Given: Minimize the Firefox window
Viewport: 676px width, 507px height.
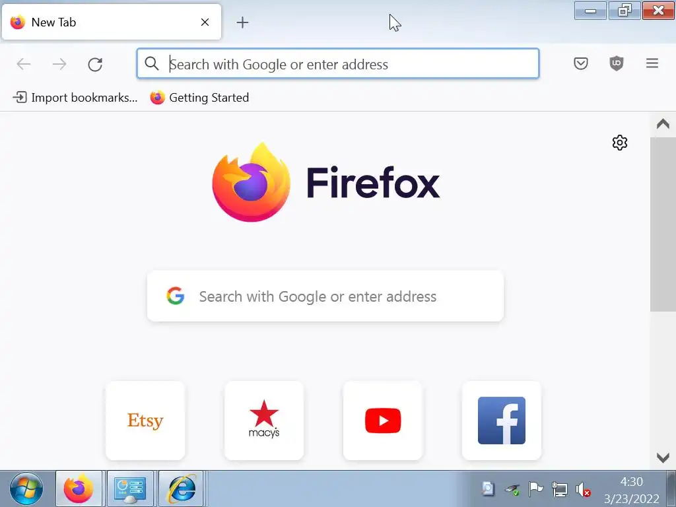Looking at the screenshot, I should point(590,11).
